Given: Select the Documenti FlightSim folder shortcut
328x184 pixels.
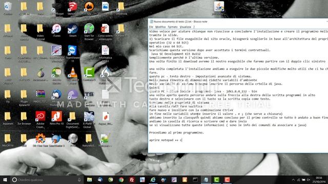Looking at the screenshot, I should pos(73,120).
